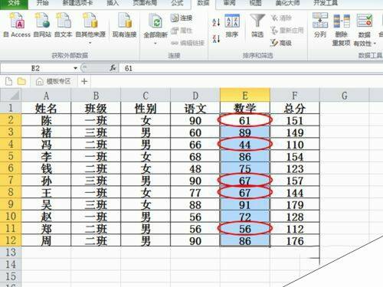The height and width of the screenshot is (287, 383).
Task: Sort ascending A to Z
Action: click(x=216, y=22)
